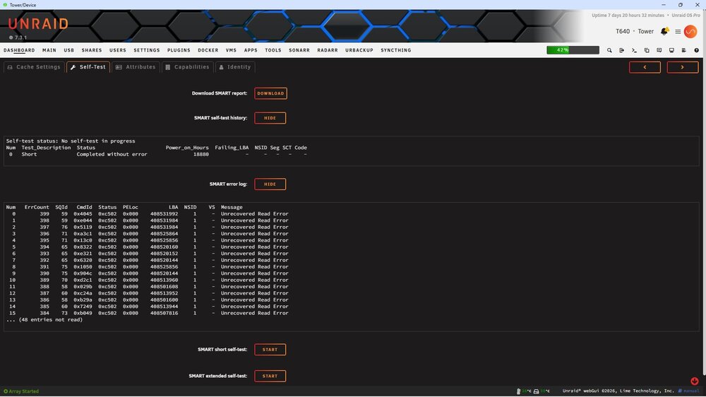Open the system log icon
The image size is (706, 397).
tap(684, 50)
